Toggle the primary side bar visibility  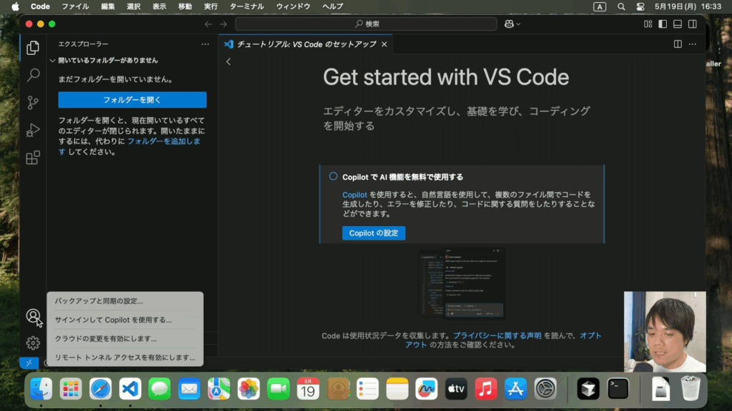click(x=663, y=24)
